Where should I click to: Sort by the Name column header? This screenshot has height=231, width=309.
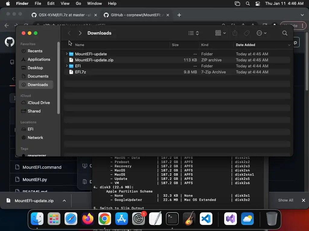(79, 45)
